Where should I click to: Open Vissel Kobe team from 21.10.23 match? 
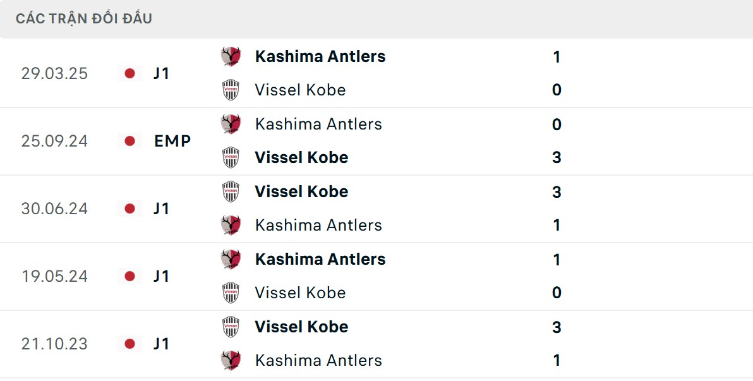pyautogui.click(x=301, y=327)
